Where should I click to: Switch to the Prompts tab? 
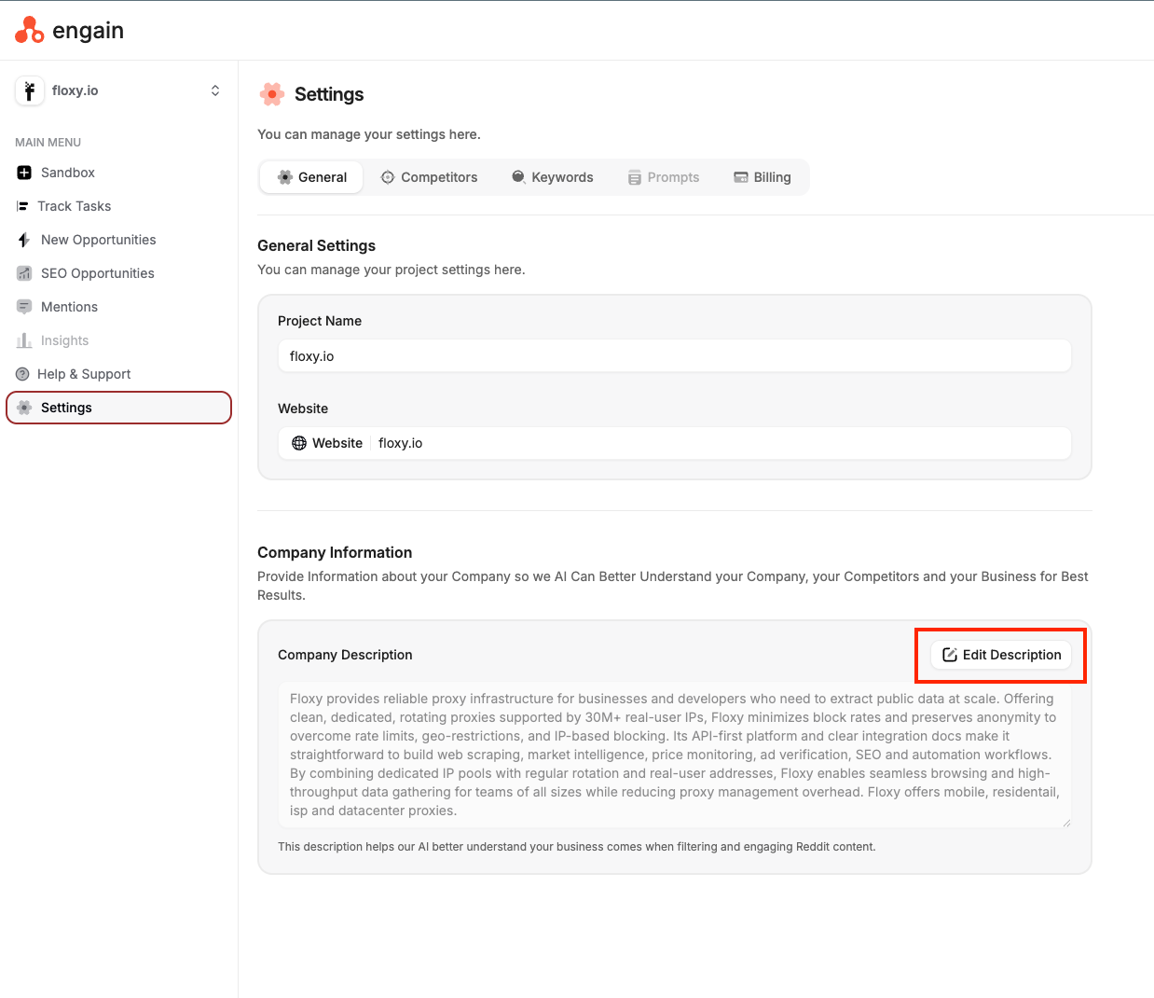click(664, 177)
